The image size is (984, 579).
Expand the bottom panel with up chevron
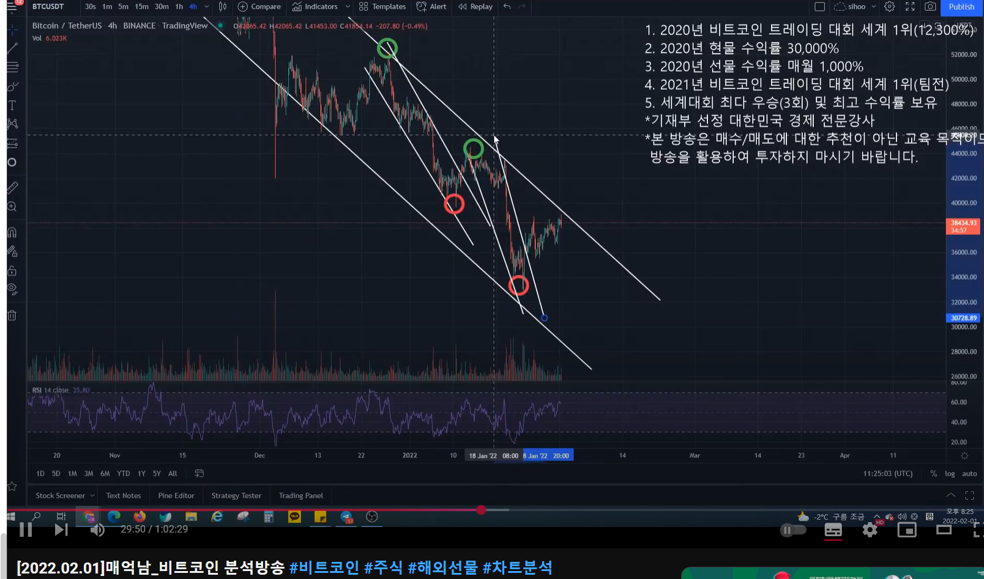pos(950,495)
